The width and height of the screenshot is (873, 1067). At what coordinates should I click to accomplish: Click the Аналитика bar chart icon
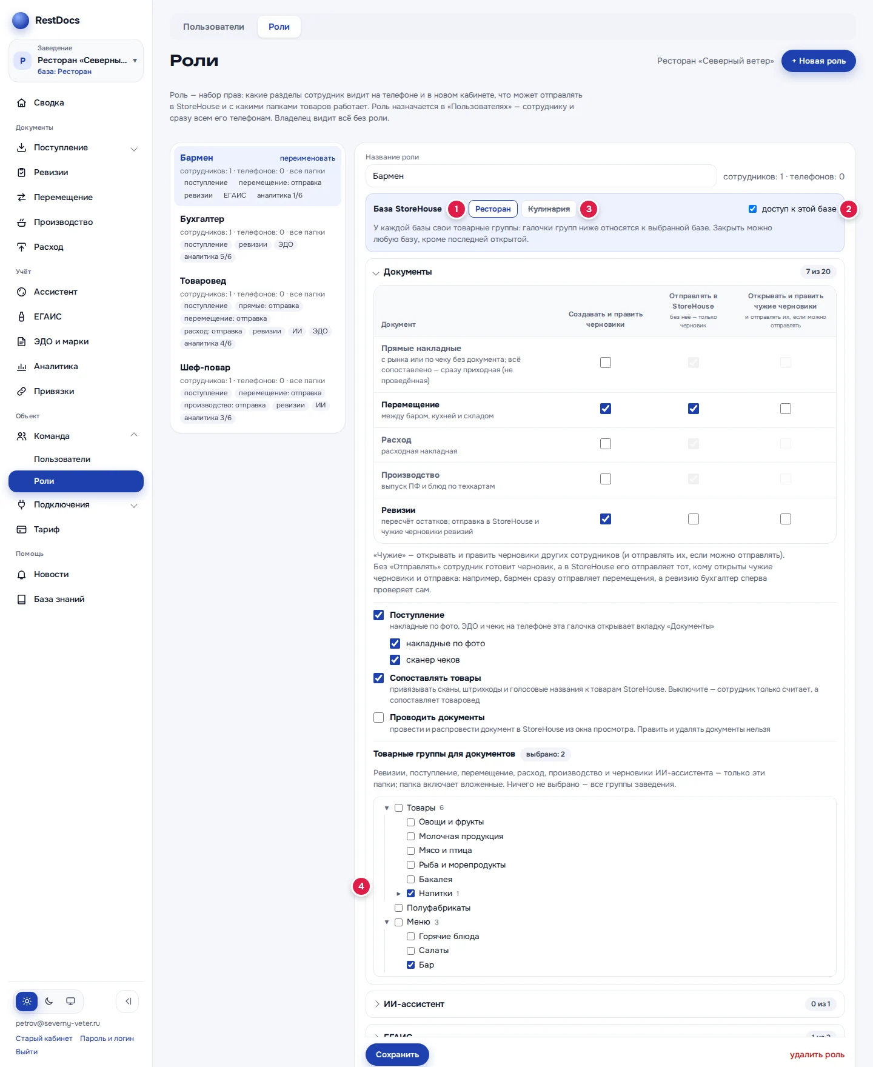click(x=22, y=367)
